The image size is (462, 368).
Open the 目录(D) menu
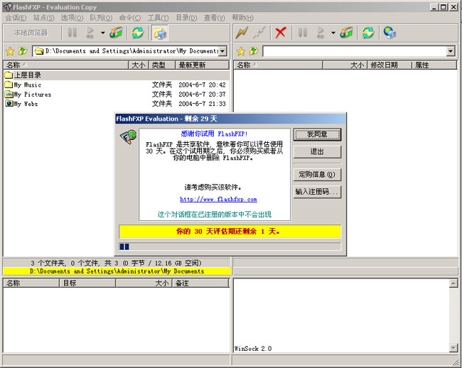pos(186,18)
